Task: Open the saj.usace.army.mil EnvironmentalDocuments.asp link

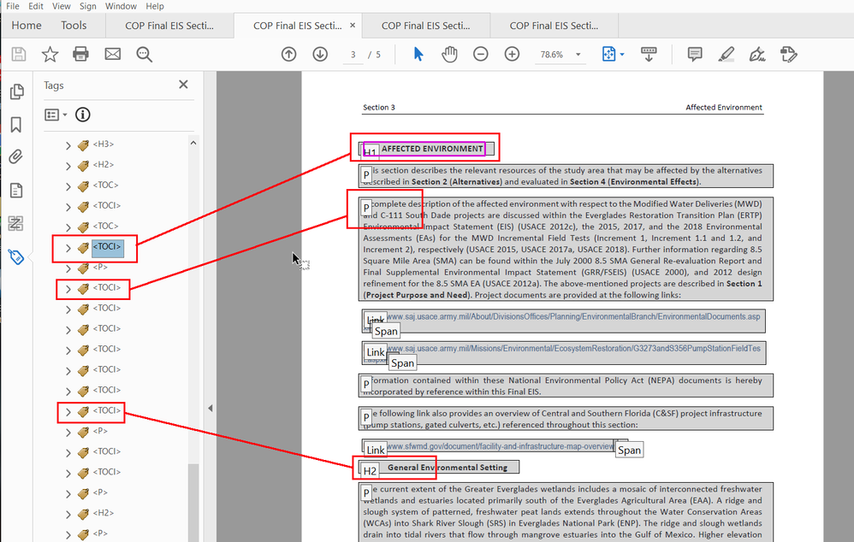Action: (x=563, y=321)
